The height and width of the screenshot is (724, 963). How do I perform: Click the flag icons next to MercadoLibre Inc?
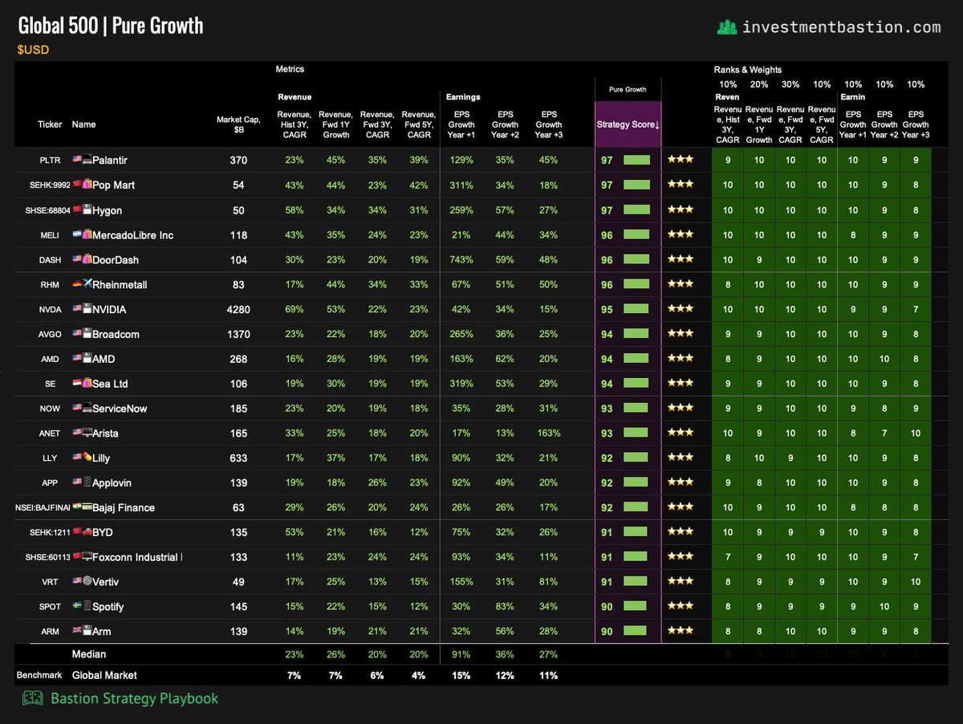click(x=82, y=235)
